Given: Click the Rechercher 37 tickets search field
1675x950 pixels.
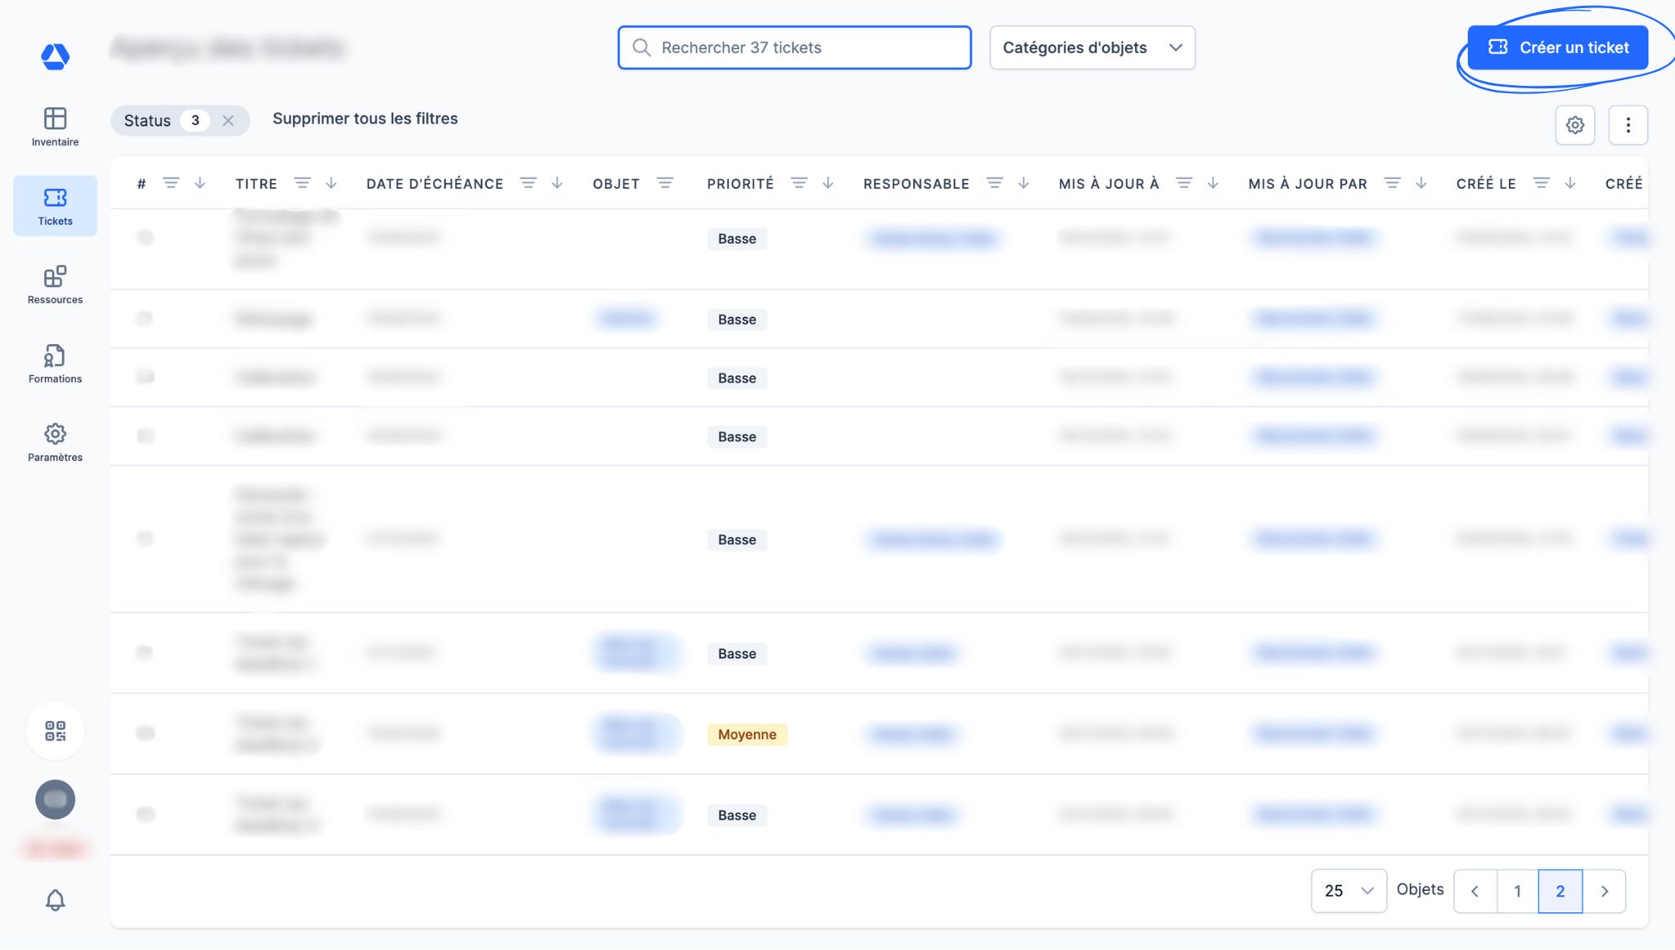Looking at the screenshot, I should [x=793, y=47].
